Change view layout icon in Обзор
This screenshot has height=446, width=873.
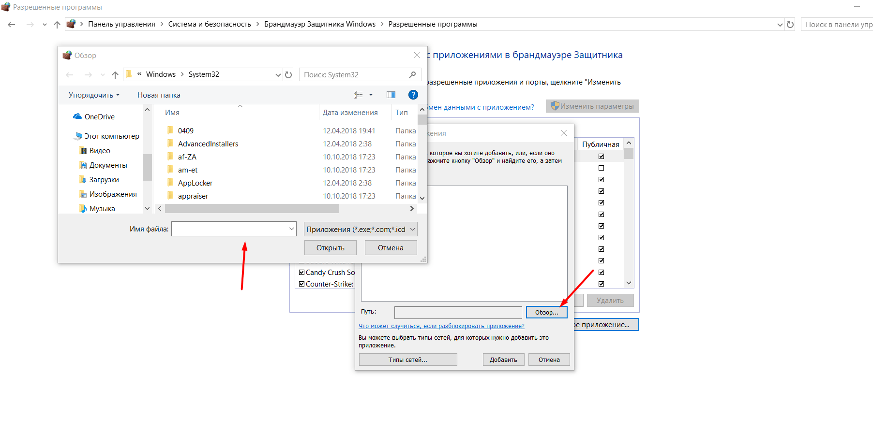tap(358, 95)
